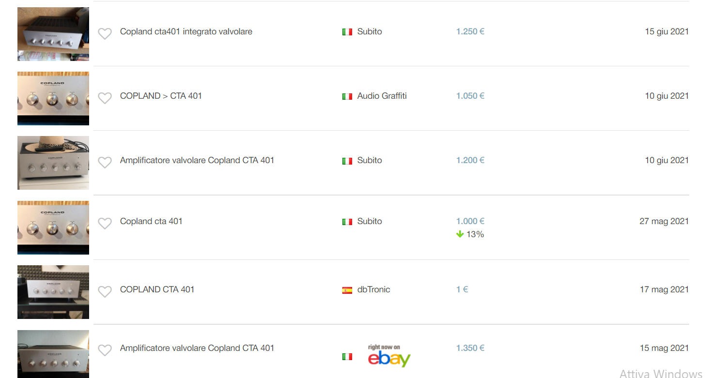Save the dbTronic COPLAND CTA 401 listing
The image size is (710, 378).
click(105, 291)
